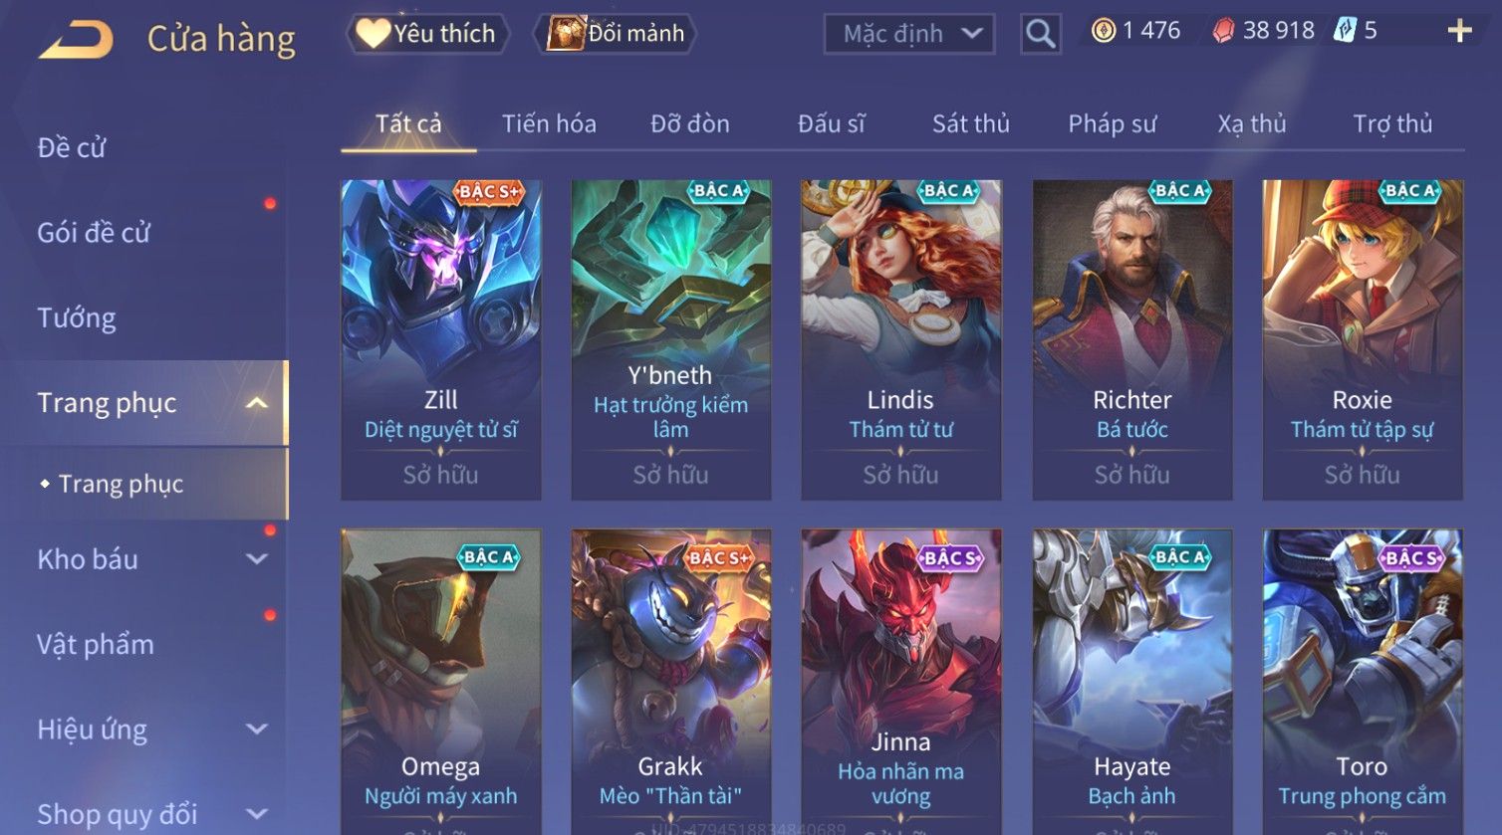Switch to the Sát thủ tab

click(970, 123)
